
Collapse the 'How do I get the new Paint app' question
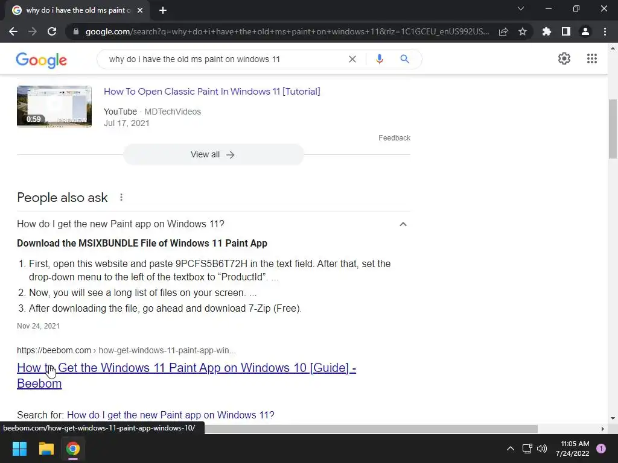tap(213, 224)
